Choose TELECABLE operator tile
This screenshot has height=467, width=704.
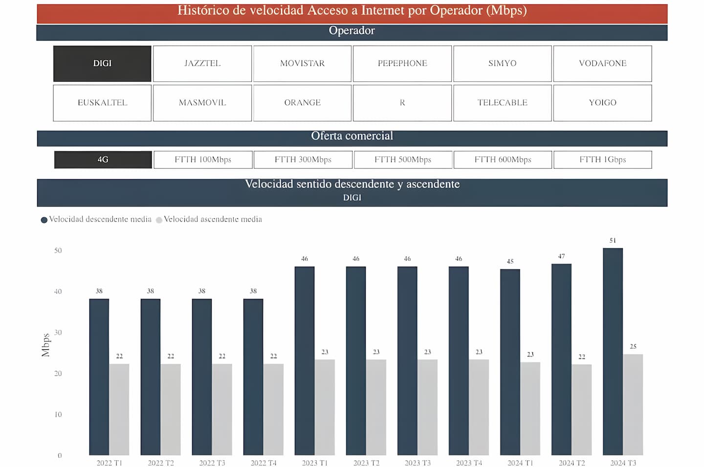tap(503, 103)
